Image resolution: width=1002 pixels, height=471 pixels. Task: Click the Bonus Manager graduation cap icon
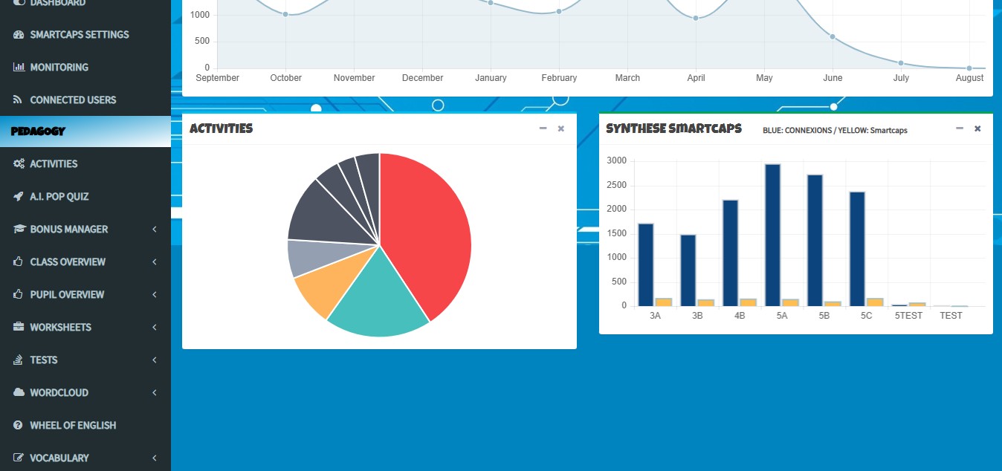coord(19,230)
